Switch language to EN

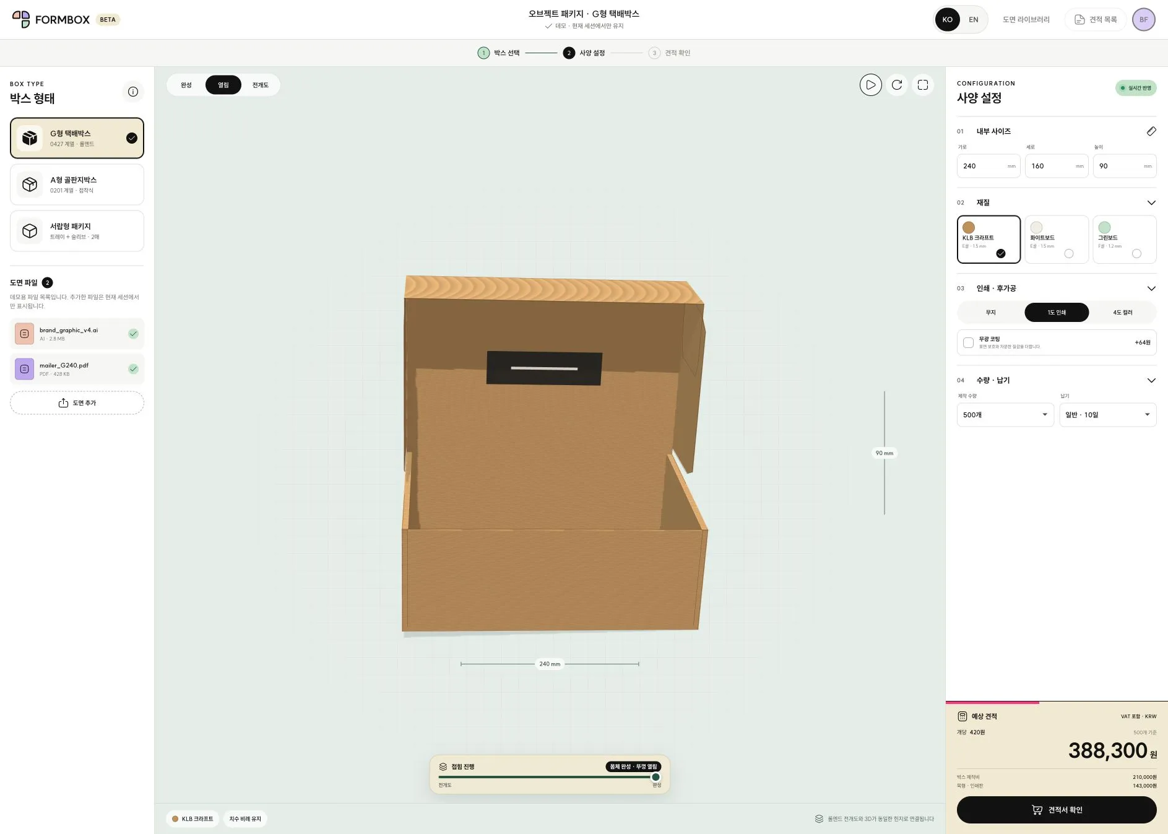tap(973, 20)
